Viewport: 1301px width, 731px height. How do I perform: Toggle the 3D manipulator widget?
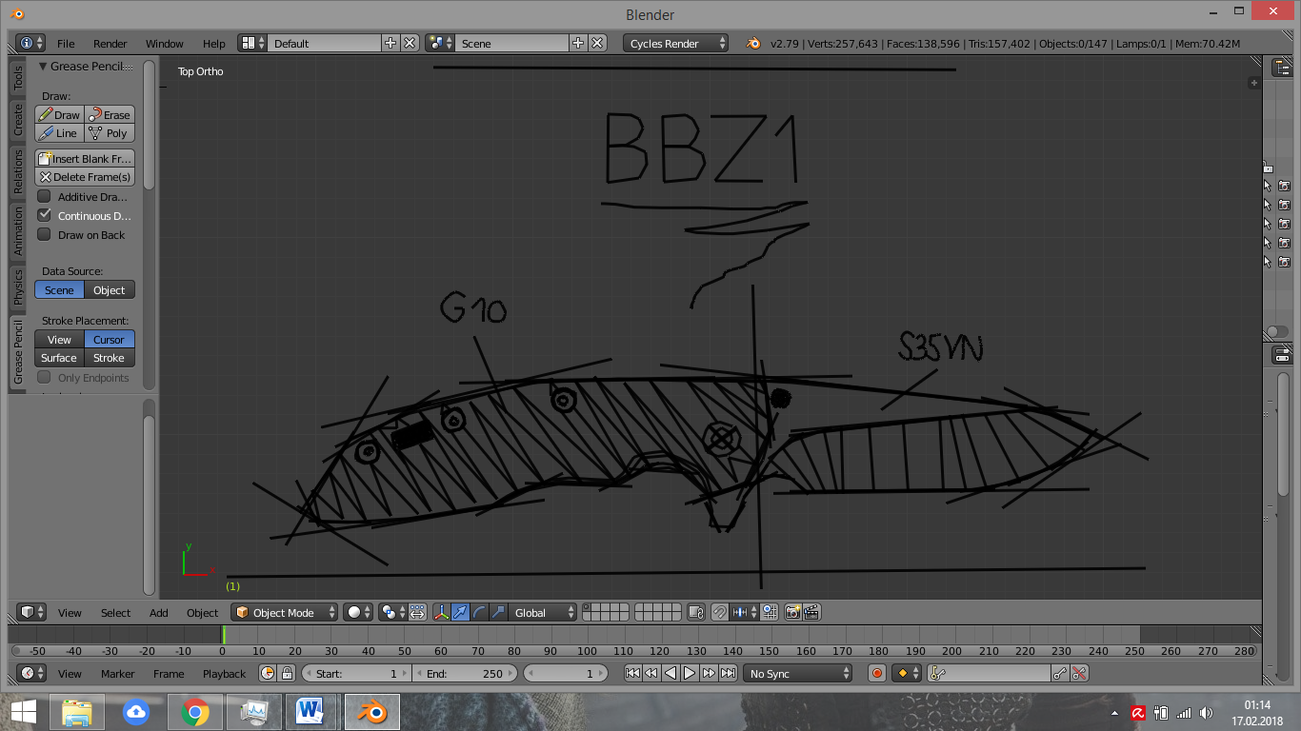coord(442,613)
